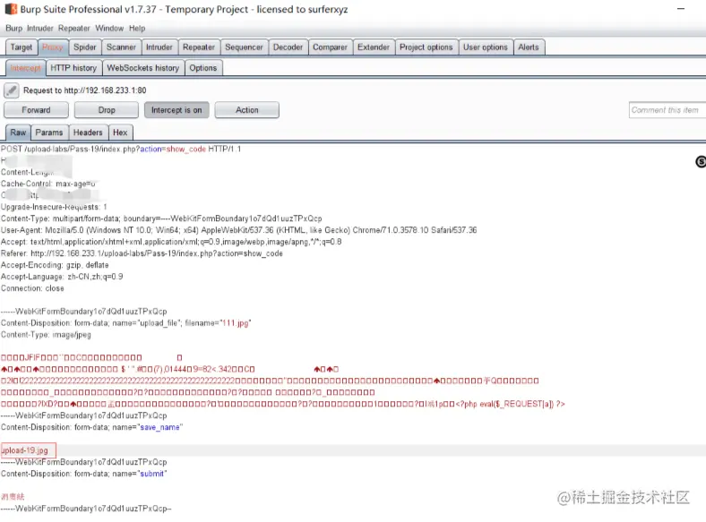Show the Raw request view tab
The image size is (706, 522).
pos(18,133)
